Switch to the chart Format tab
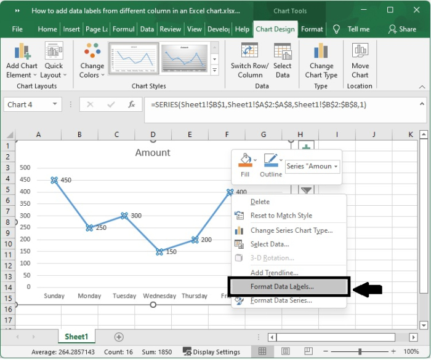Viewport: 431px width, 360px height. click(x=312, y=29)
